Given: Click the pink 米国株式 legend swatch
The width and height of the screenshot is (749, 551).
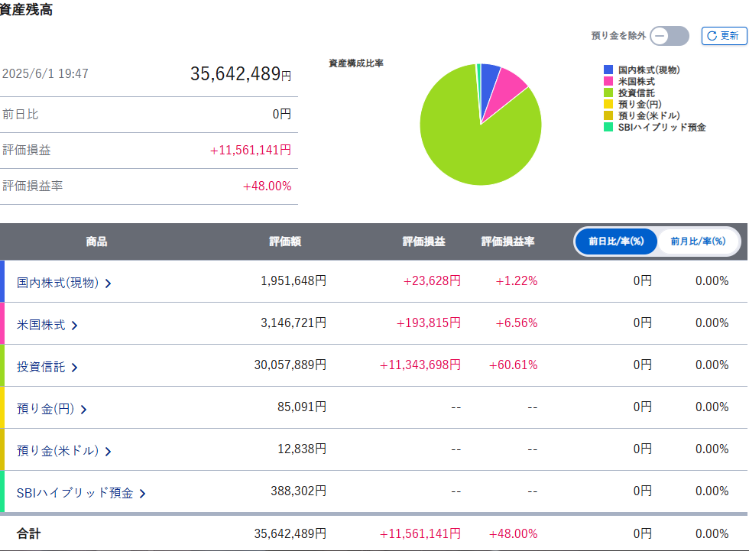Looking at the screenshot, I should (608, 81).
